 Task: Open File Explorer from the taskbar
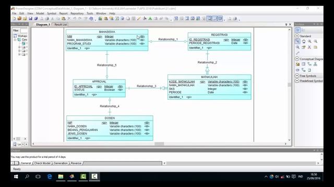(61, 177)
